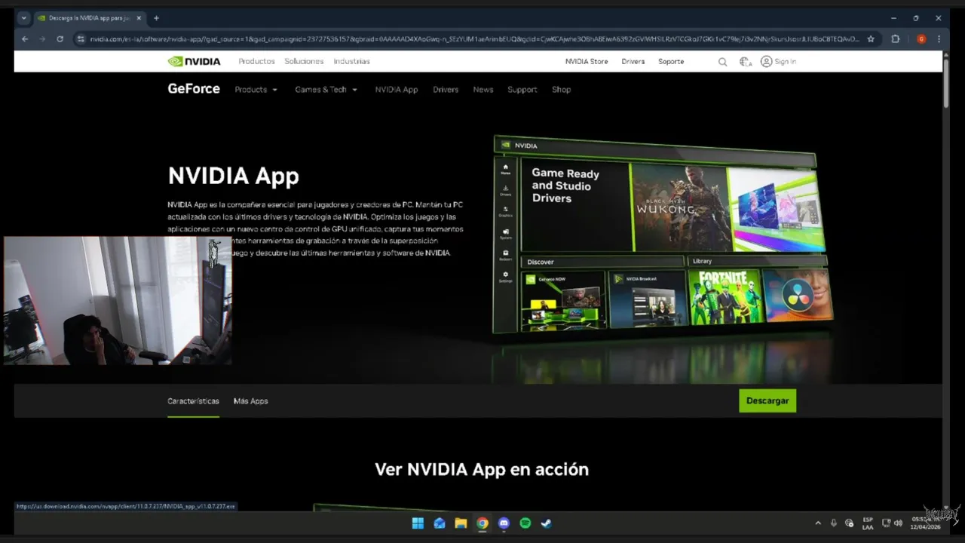Open the GeForce Support nav item
This screenshot has height=543, width=965.
522,90
